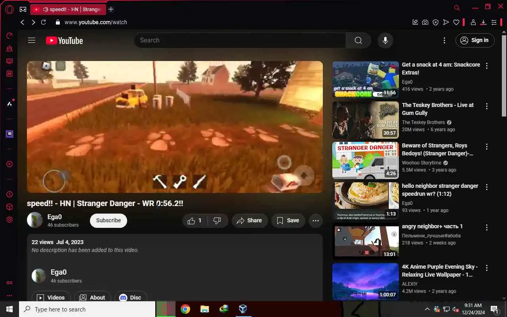
Task: Add page to bookmarks heart icon
Action: pos(456,22)
